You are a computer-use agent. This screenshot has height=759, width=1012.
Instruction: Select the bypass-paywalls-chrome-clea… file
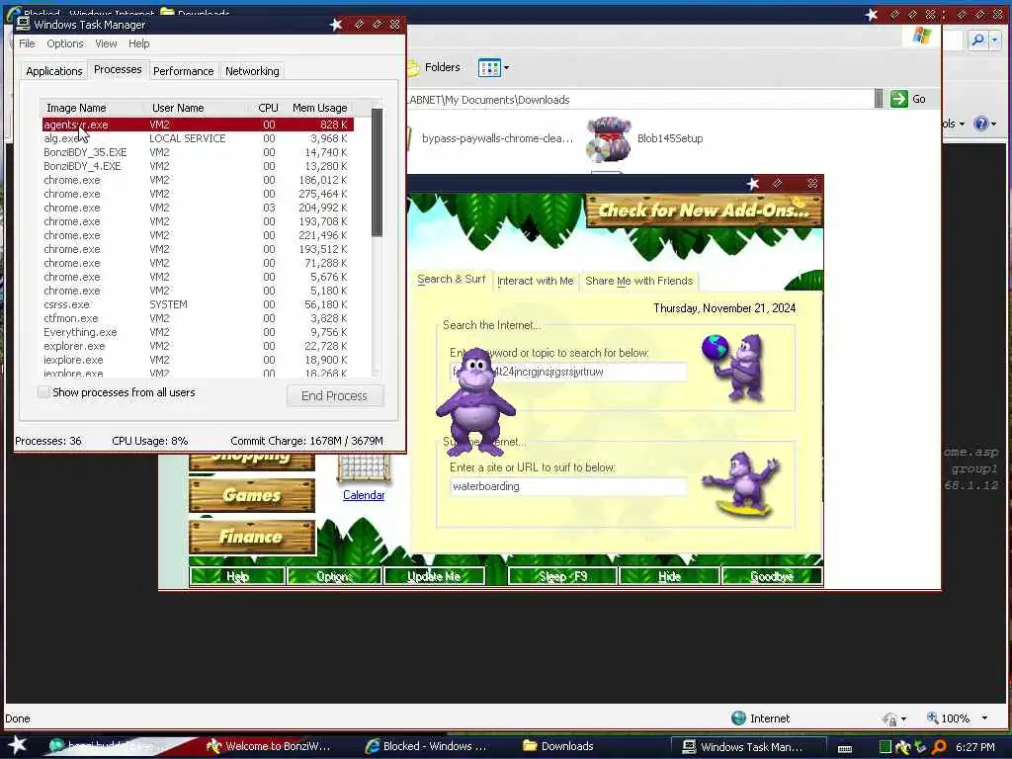pos(497,138)
